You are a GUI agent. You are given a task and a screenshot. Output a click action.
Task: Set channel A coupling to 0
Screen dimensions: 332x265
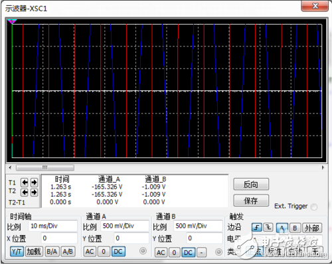click(104, 252)
